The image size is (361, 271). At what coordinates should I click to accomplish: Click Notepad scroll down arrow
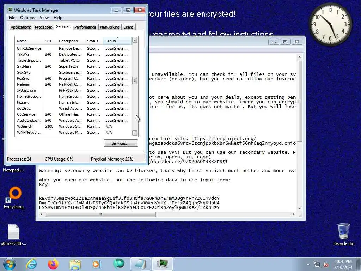click(300, 208)
